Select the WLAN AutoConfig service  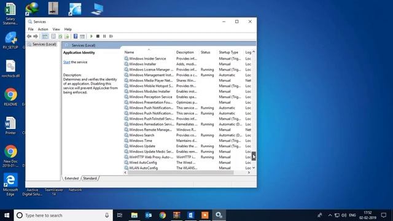coord(188,168)
